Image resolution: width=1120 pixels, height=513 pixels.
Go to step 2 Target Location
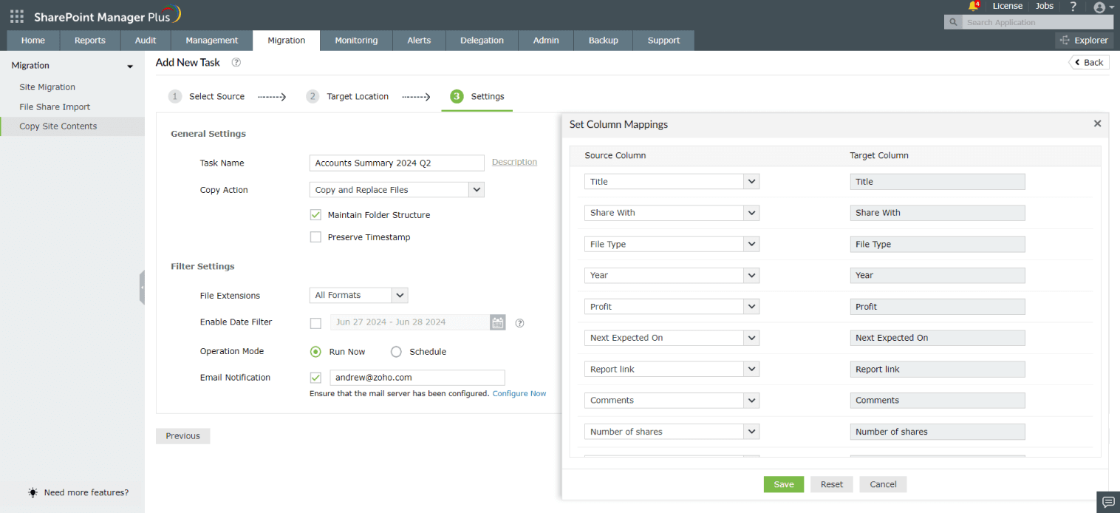[x=347, y=97]
